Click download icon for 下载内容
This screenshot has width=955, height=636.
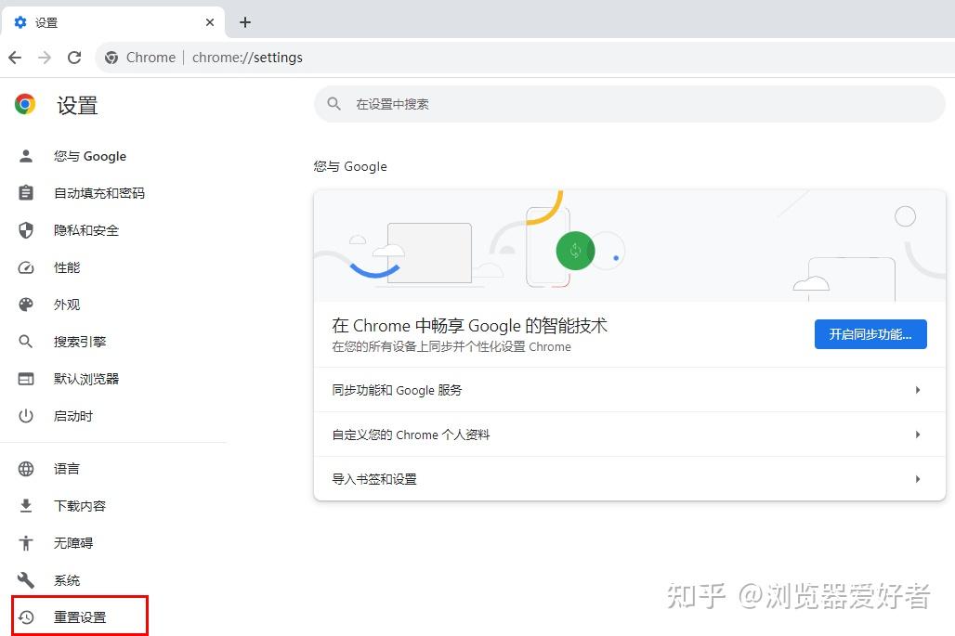(26, 506)
